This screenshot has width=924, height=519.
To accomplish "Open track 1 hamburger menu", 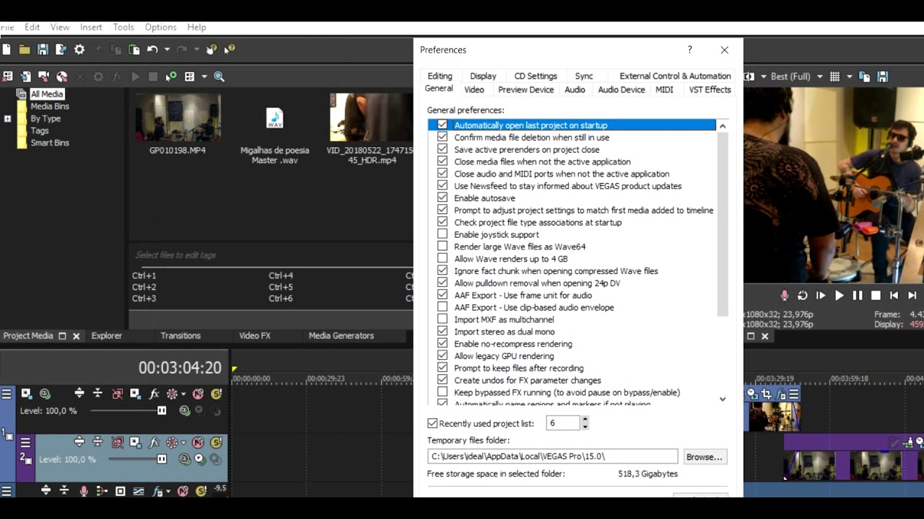I will [x=6, y=394].
